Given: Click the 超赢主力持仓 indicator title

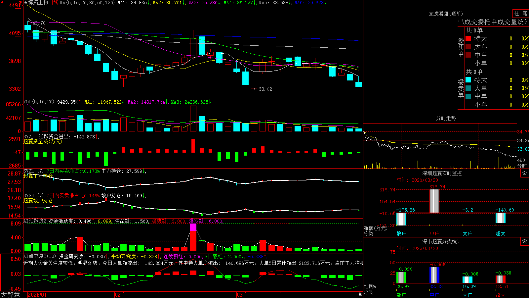Looking at the screenshot, I should click(38, 176).
